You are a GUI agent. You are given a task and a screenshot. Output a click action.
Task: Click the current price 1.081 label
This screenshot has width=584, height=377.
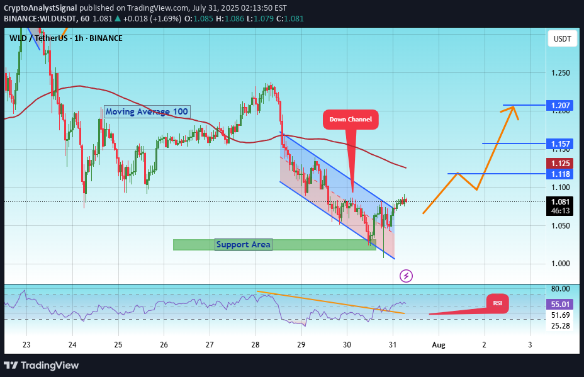pos(560,201)
